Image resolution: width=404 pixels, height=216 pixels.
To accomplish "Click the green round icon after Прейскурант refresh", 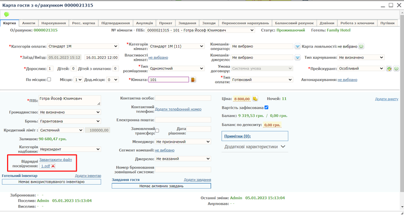I will coord(396,69).
